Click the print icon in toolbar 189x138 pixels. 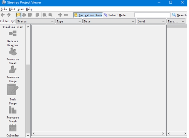pyautogui.click(x=24, y=15)
